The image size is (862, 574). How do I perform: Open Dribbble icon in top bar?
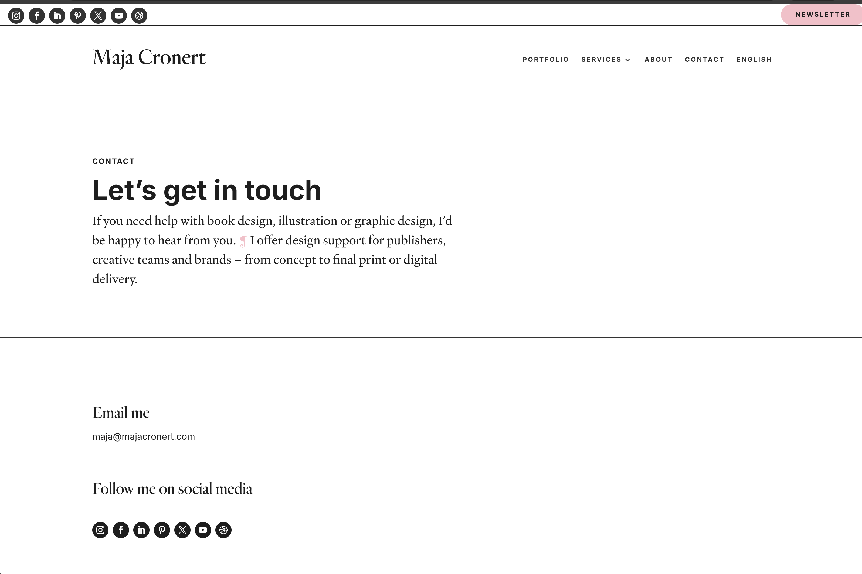point(139,16)
